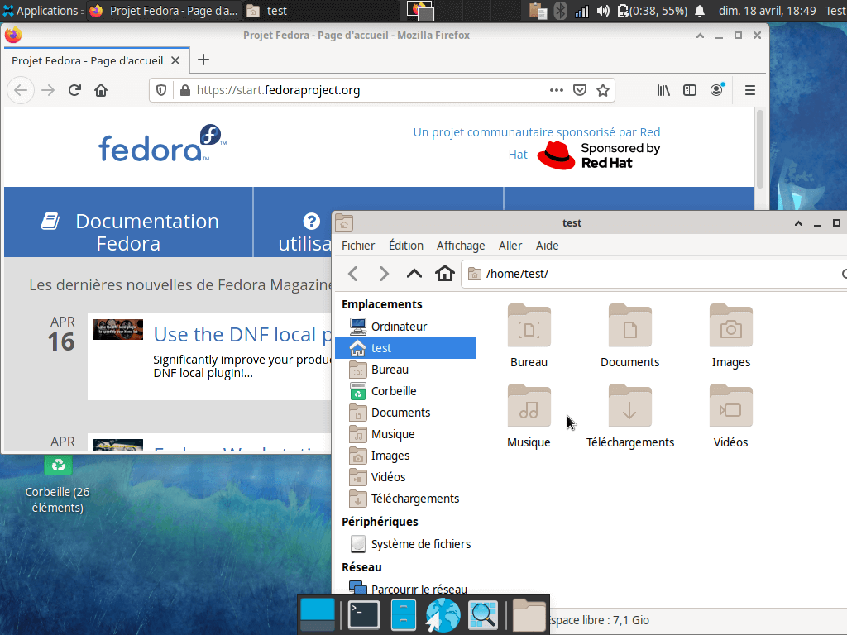Click the DNF article thumbnail

click(x=117, y=329)
